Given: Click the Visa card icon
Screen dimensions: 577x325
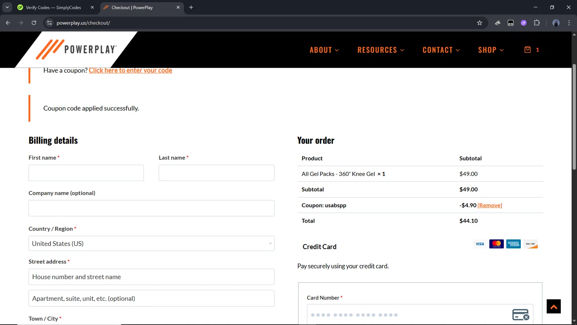Looking at the screenshot, I should pyautogui.click(x=480, y=244).
